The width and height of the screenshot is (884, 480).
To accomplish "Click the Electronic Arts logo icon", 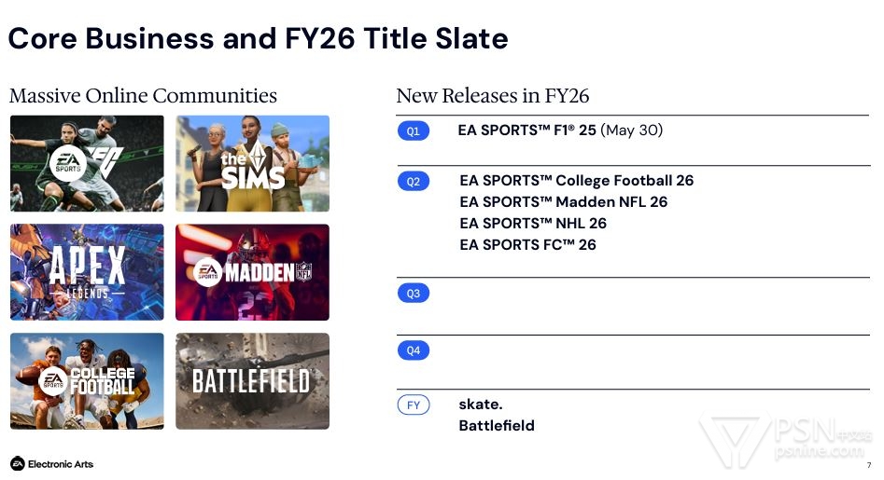I will tap(18, 463).
